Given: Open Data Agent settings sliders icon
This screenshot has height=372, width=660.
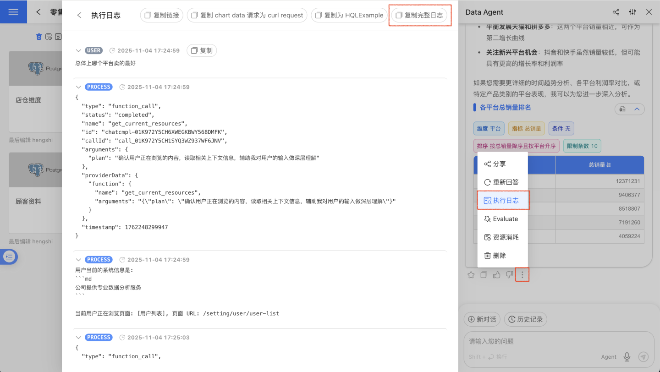Looking at the screenshot, I should click(x=632, y=12).
